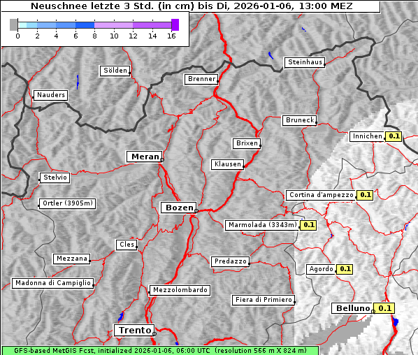
Task: Click the Trento city label
Action: click(135, 331)
